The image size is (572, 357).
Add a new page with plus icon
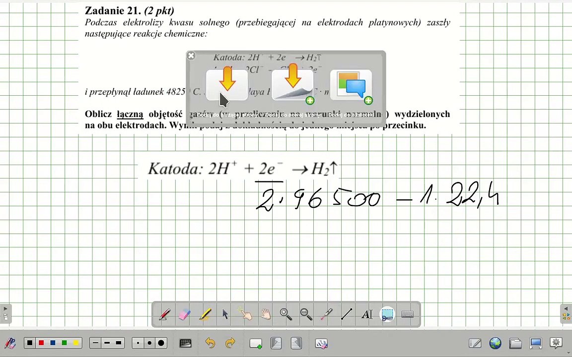click(256, 343)
